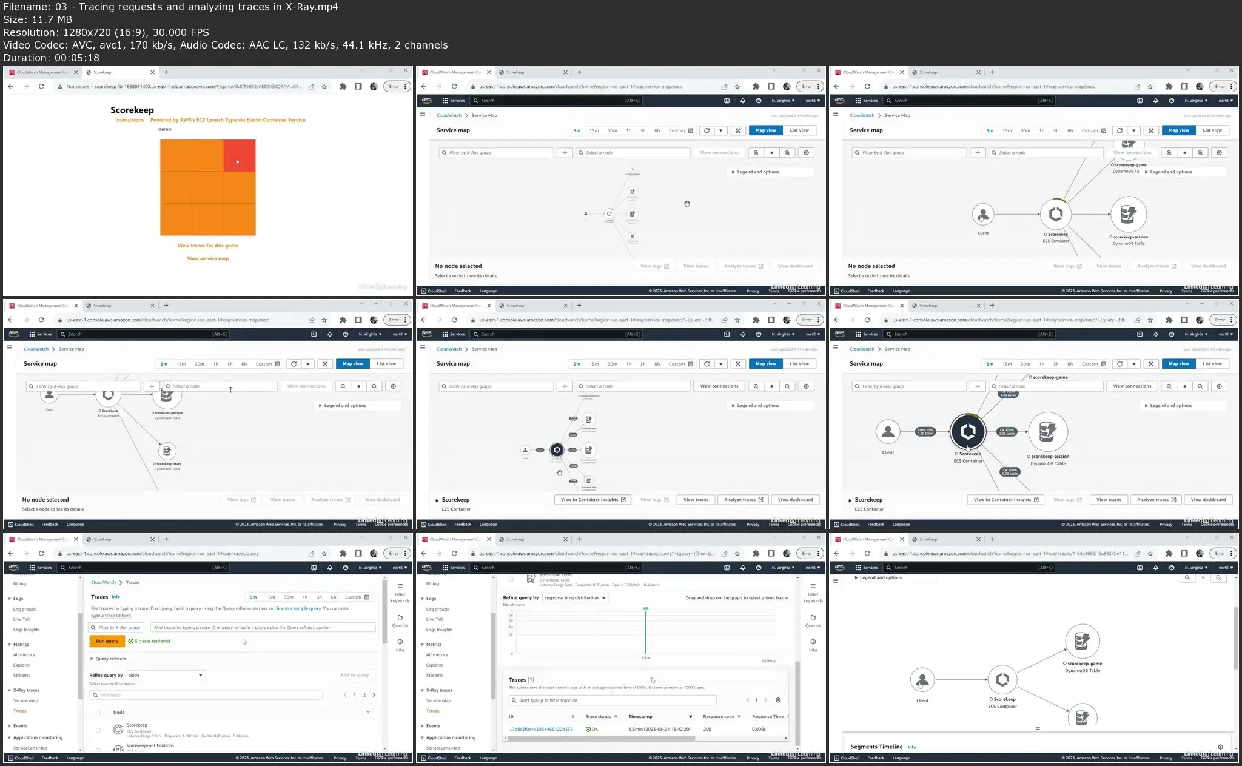
Task: Toggle Chrome side panel on Scorekeep game page
Action: (358, 87)
